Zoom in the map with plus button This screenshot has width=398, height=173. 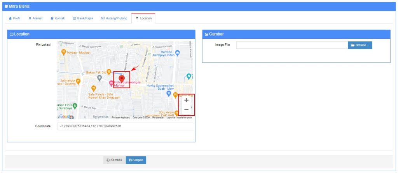click(x=186, y=100)
